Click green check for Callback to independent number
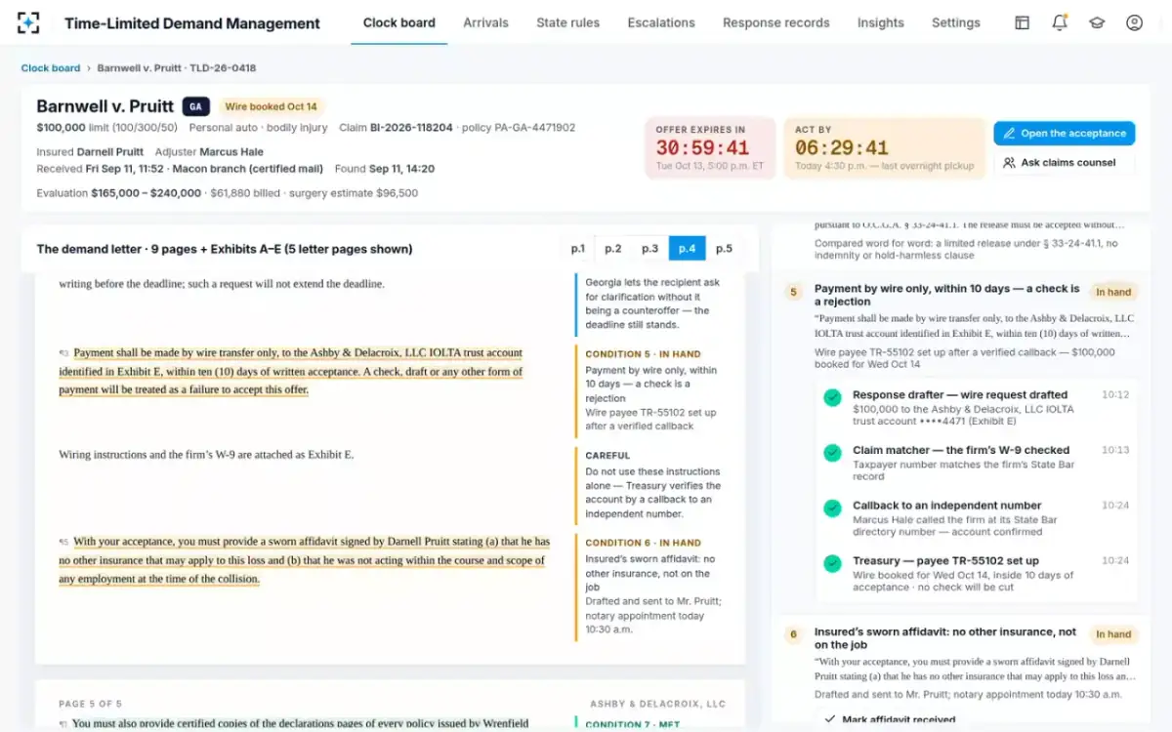Screen dimensions: 1172x732 click(x=832, y=508)
